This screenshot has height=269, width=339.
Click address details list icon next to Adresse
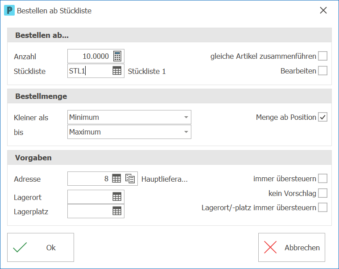tap(130, 179)
